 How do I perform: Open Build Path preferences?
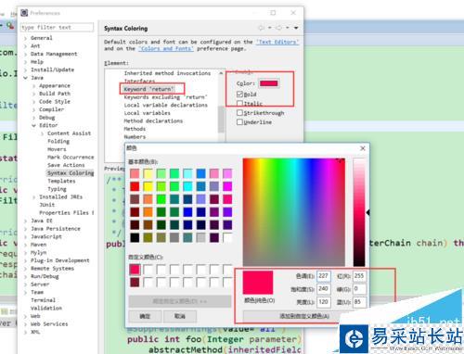click(55, 94)
